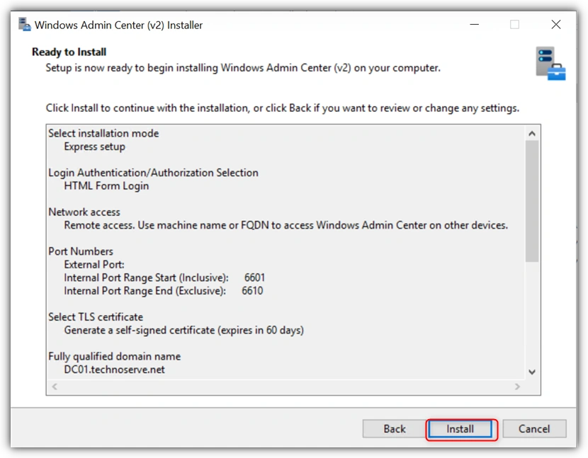The height and width of the screenshot is (458, 588).
Task: Click the Express setup line
Action: pyautogui.click(x=94, y=147)
